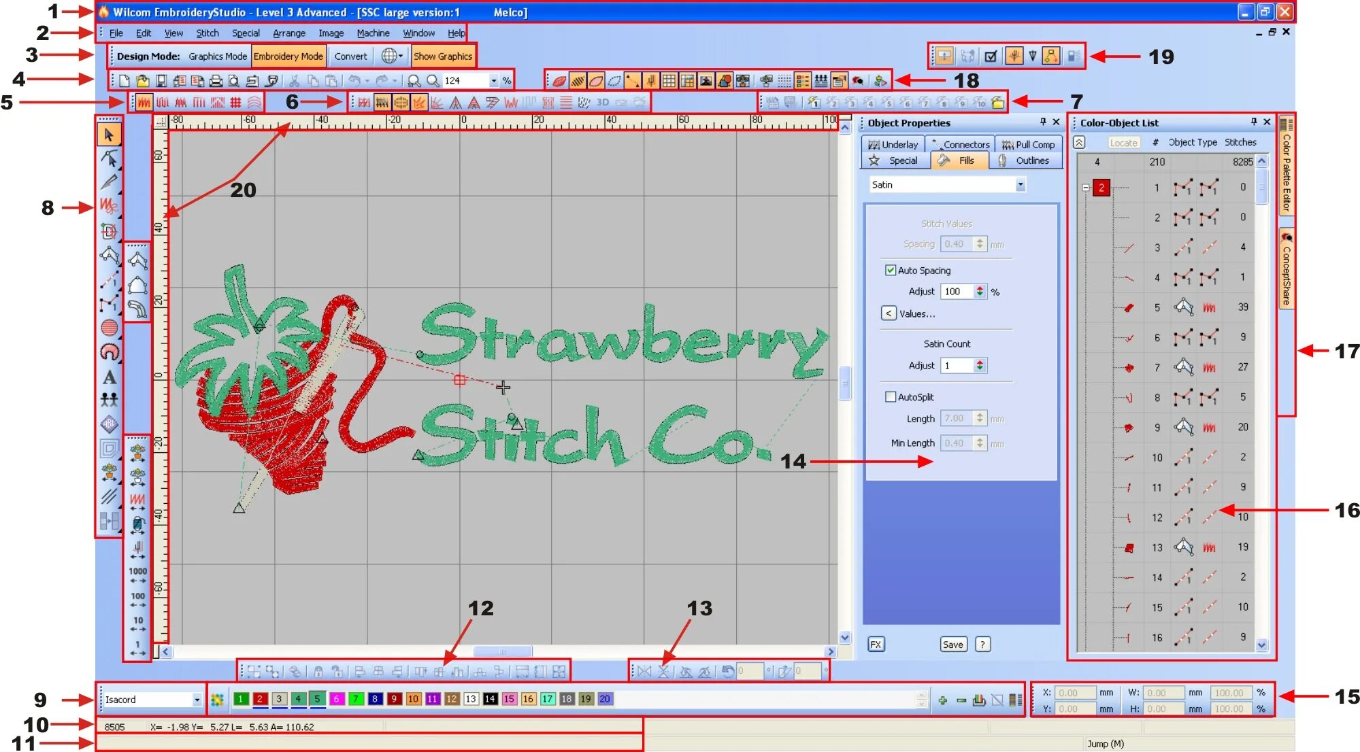Click the Open design folder icon
Viewport: 1360px width, 752px height.
click(143, 81)
